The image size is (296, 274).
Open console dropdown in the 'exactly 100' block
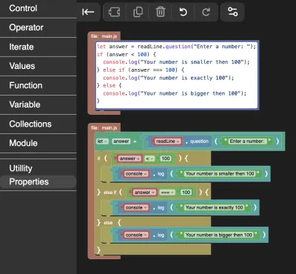136,207
